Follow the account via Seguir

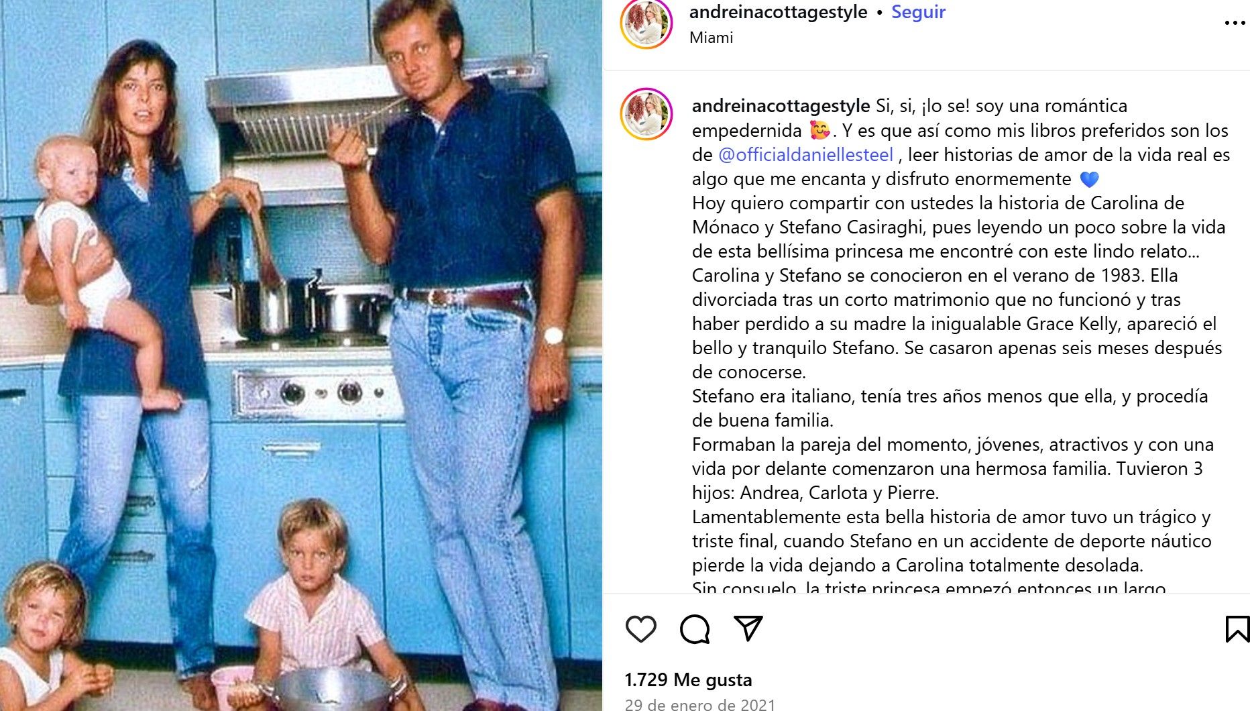tap(918, 12)
